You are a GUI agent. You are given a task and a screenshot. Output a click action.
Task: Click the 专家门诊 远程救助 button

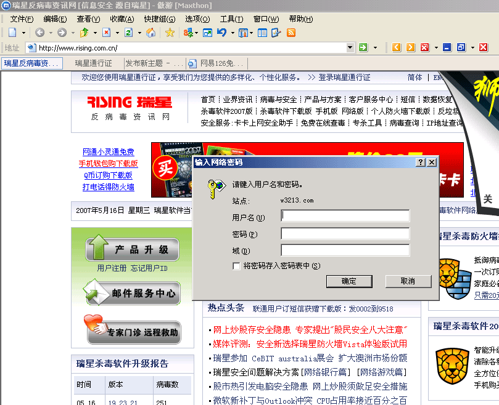click(x=133, y=331)
